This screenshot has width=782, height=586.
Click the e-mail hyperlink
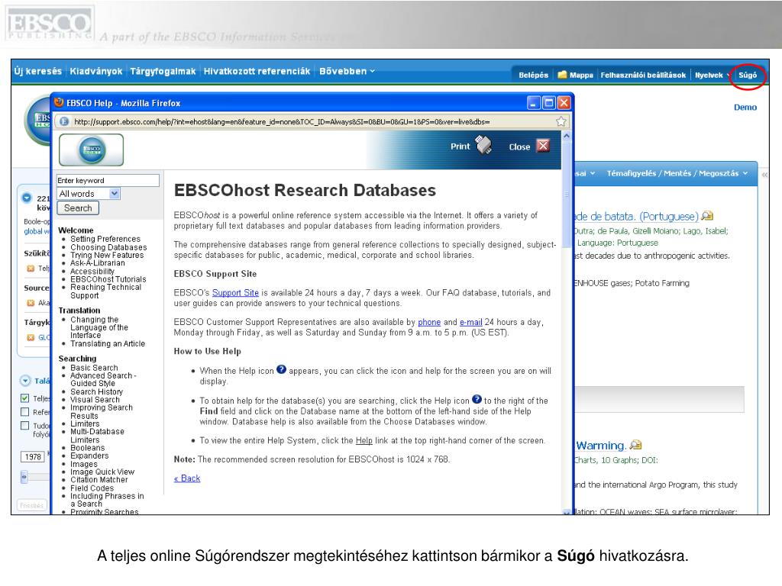pyautogui.click(x=470, y=322)
